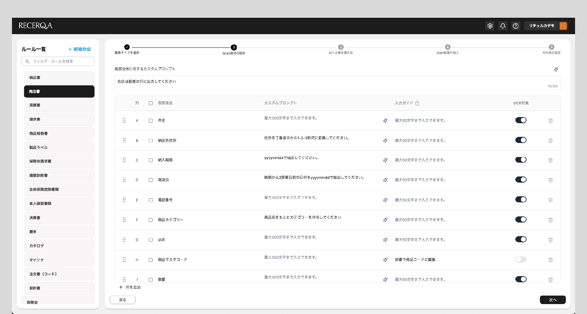Click AI sparkle icon for overall custom prompt
Screen dimensions: 587x314
(x=556, y=70)
